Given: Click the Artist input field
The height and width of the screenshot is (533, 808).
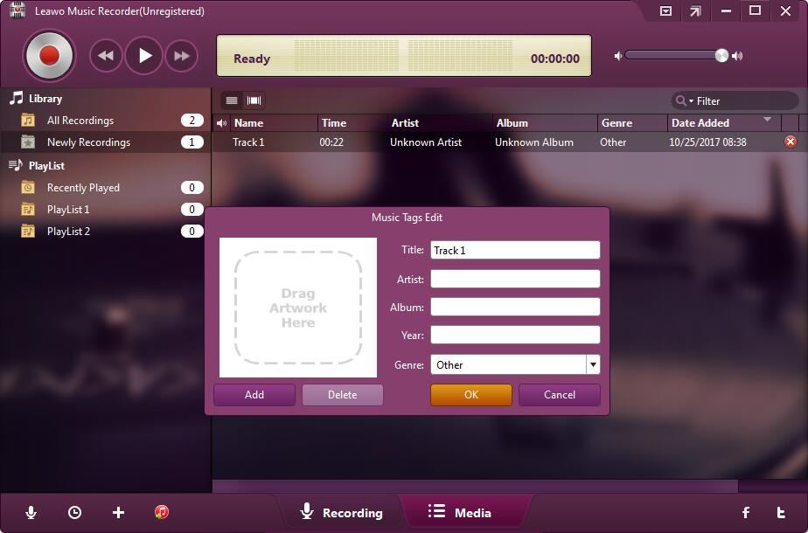Looking at the screenshot, I should click(x=515, y=278).
